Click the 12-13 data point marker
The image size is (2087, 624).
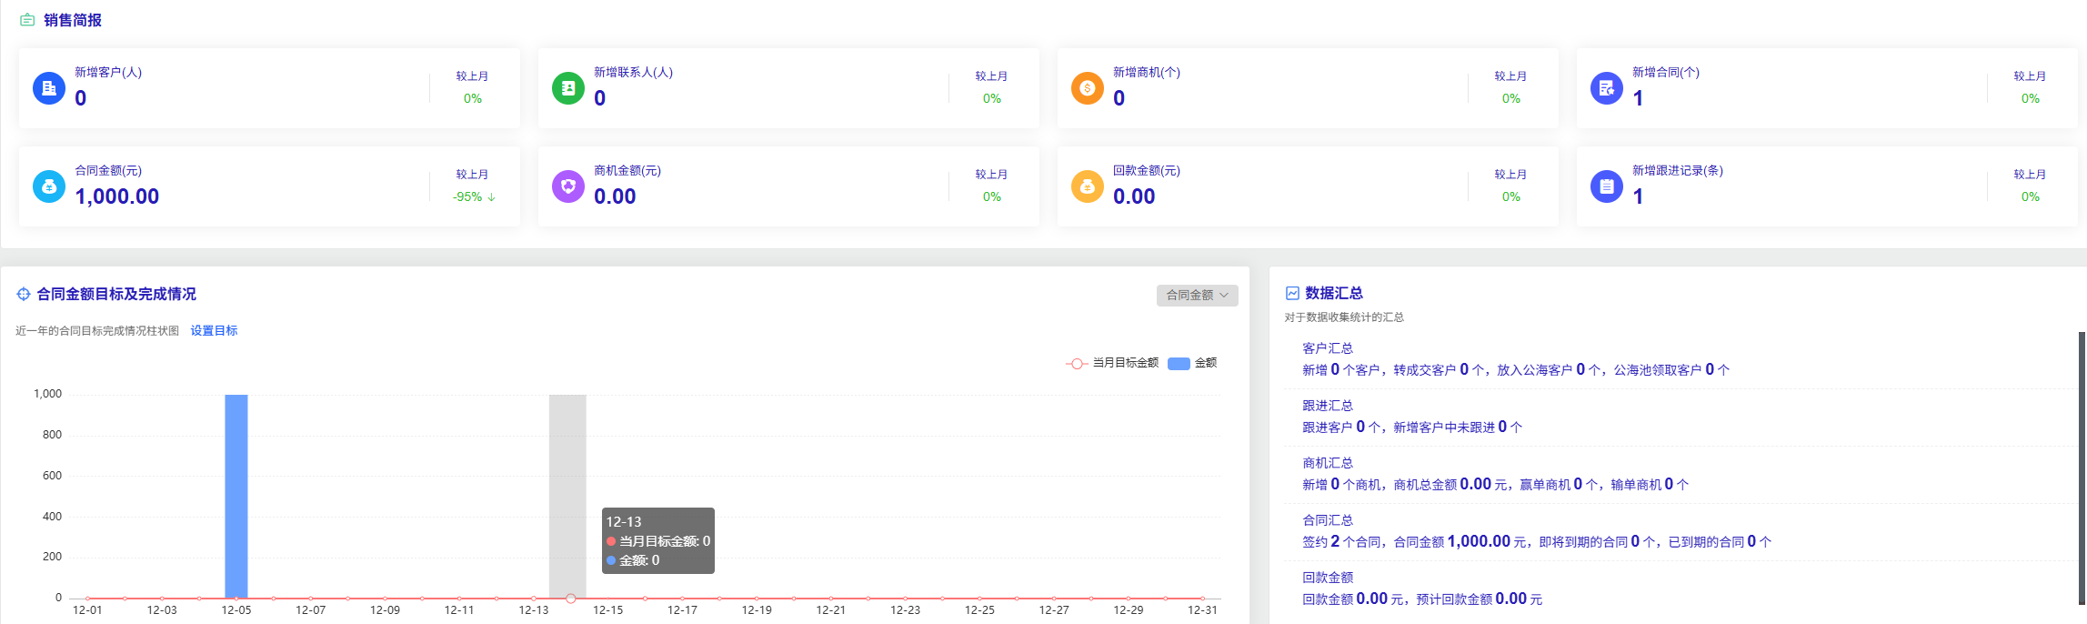[570, 598]
